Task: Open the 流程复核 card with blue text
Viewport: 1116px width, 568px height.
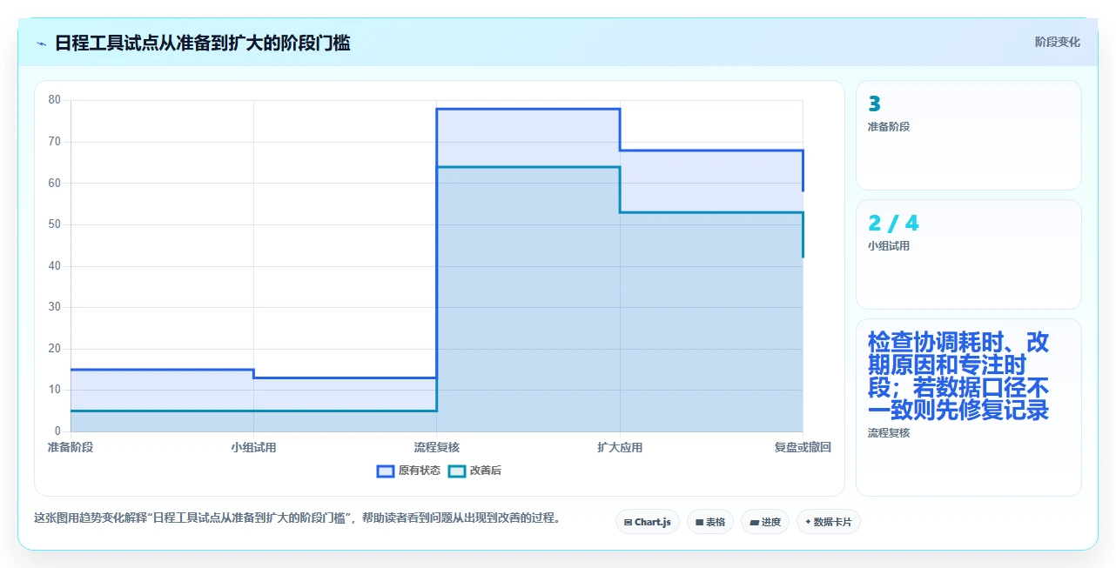Action: (x=969, y=407)
